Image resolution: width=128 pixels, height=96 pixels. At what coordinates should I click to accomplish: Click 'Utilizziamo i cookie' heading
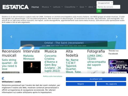(11, 82)
